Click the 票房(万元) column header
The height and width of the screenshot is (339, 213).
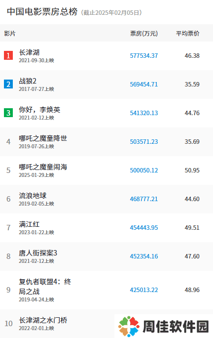144,34
